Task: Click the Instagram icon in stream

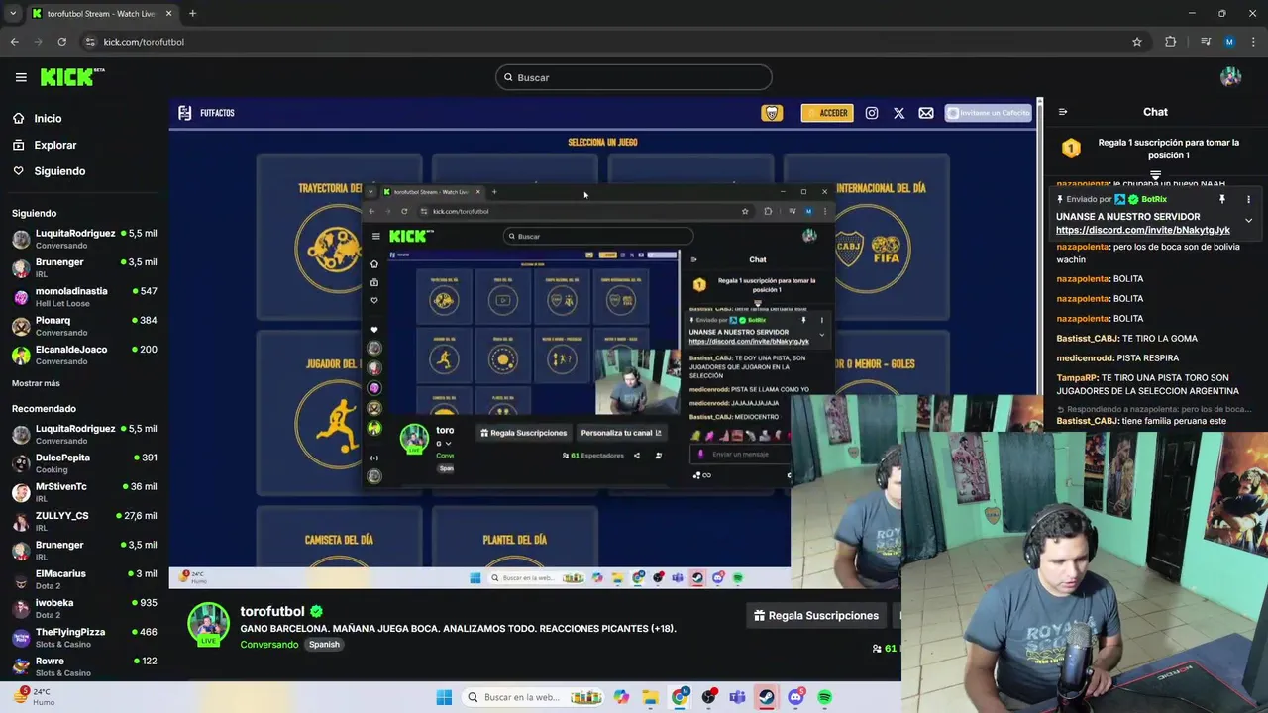Action: pos(872,113)
